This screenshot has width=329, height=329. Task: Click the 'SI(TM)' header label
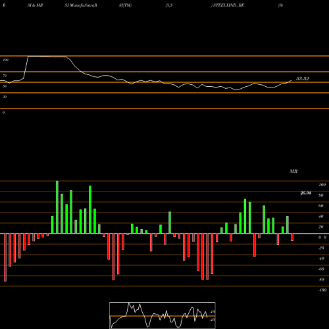125,5
